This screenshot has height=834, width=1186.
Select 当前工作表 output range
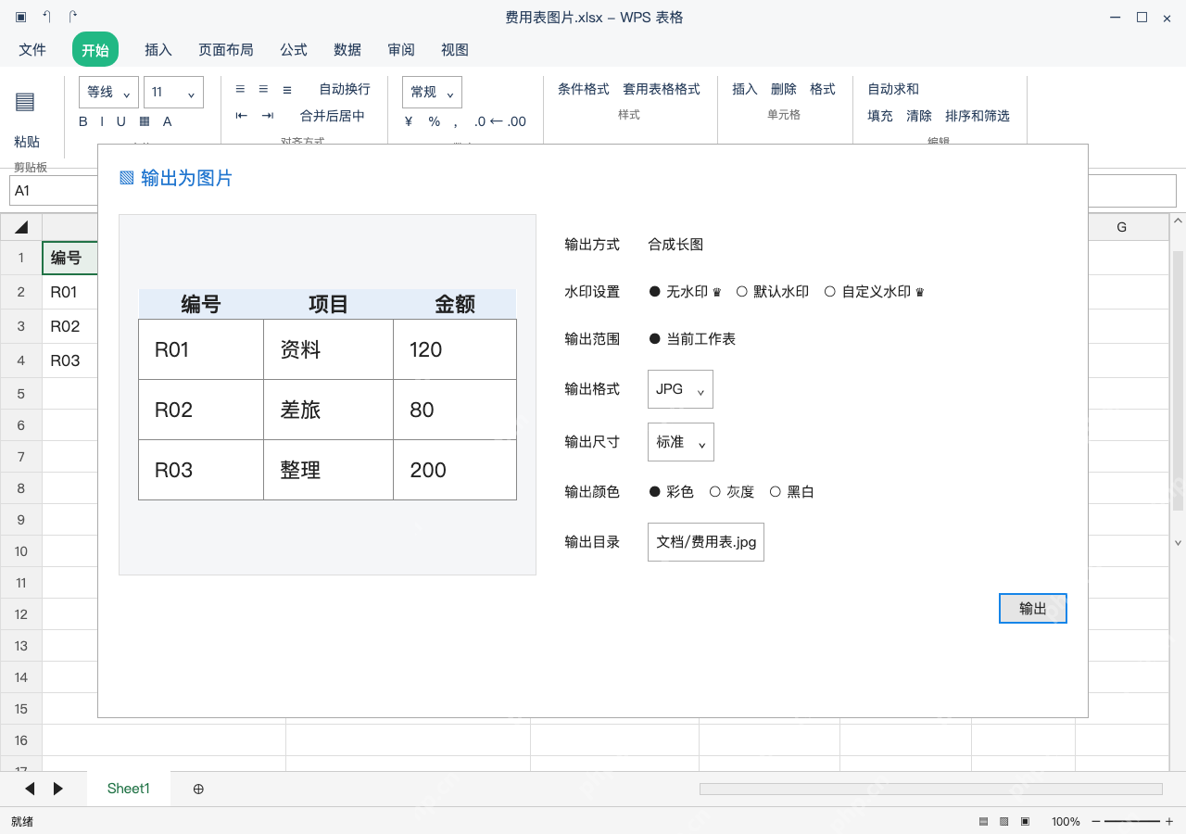692,339
